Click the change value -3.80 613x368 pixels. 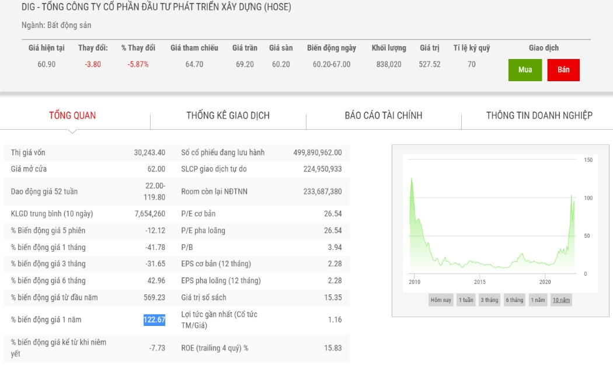[93, 64]
